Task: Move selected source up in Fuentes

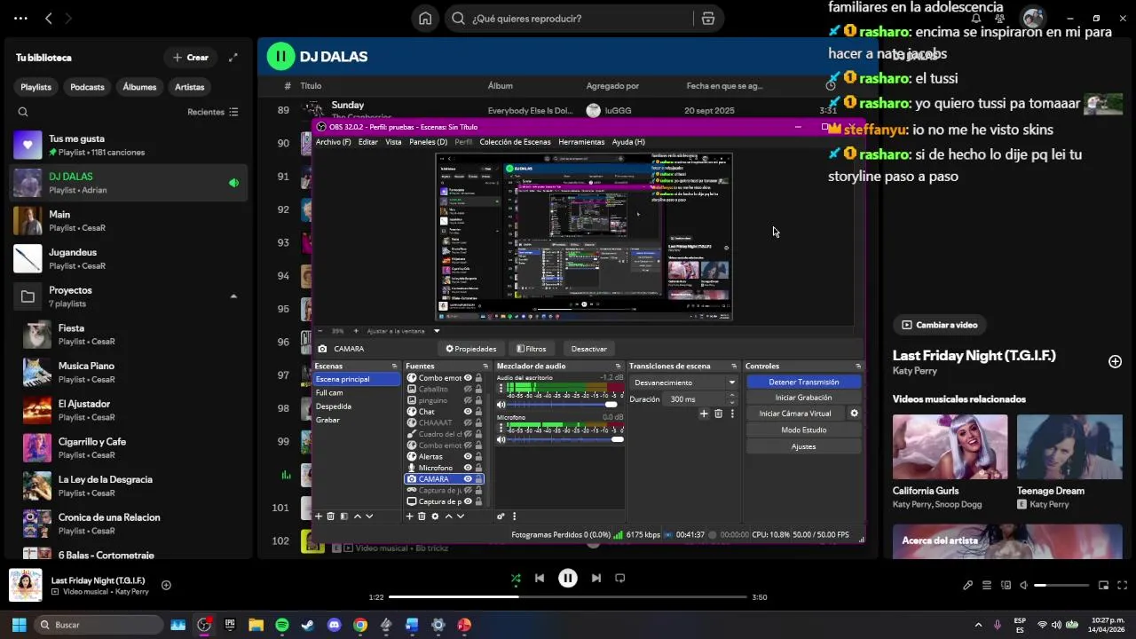Action: click(x=448, y=517)
